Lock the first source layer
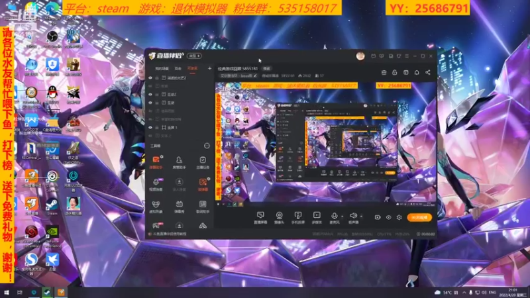 157,77
